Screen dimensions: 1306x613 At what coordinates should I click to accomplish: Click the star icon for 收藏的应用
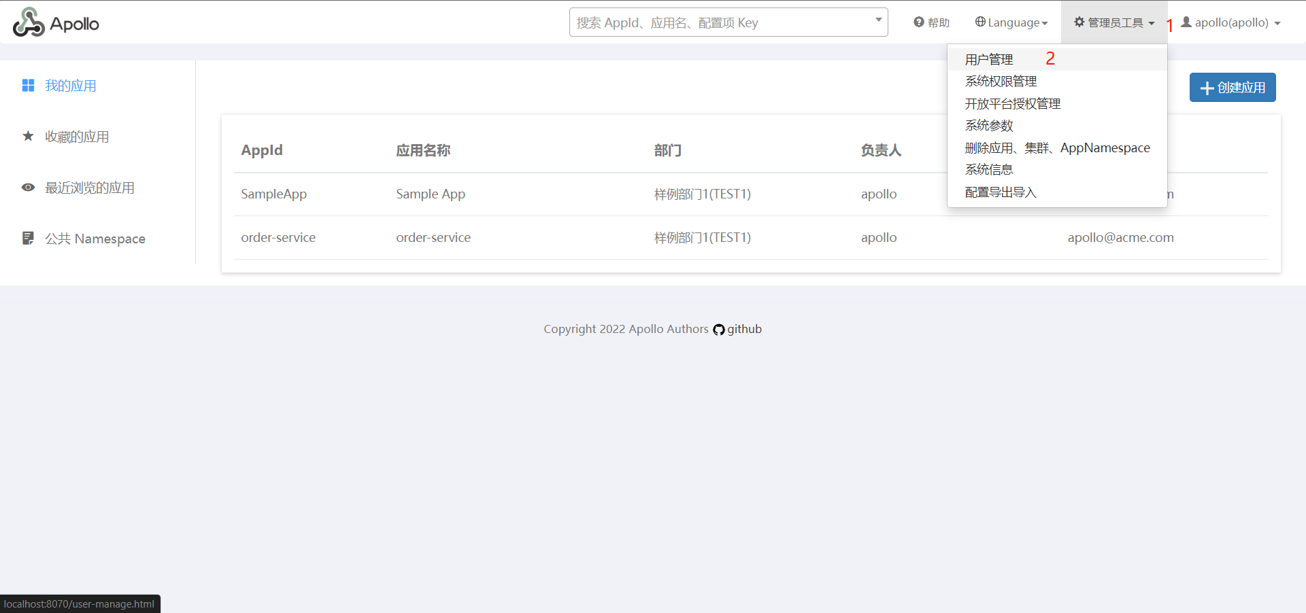tap(28, 137)
